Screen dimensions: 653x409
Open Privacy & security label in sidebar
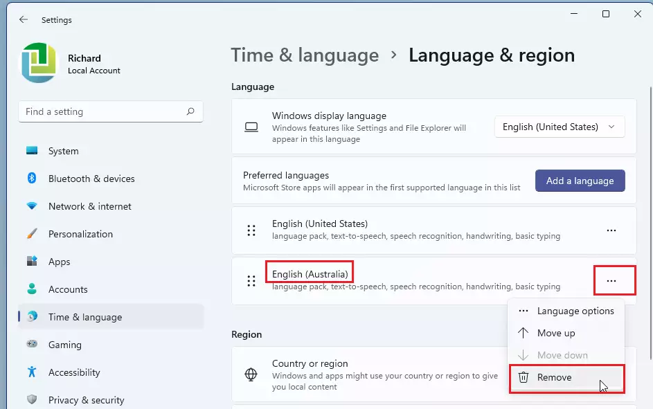click(86, 400)
